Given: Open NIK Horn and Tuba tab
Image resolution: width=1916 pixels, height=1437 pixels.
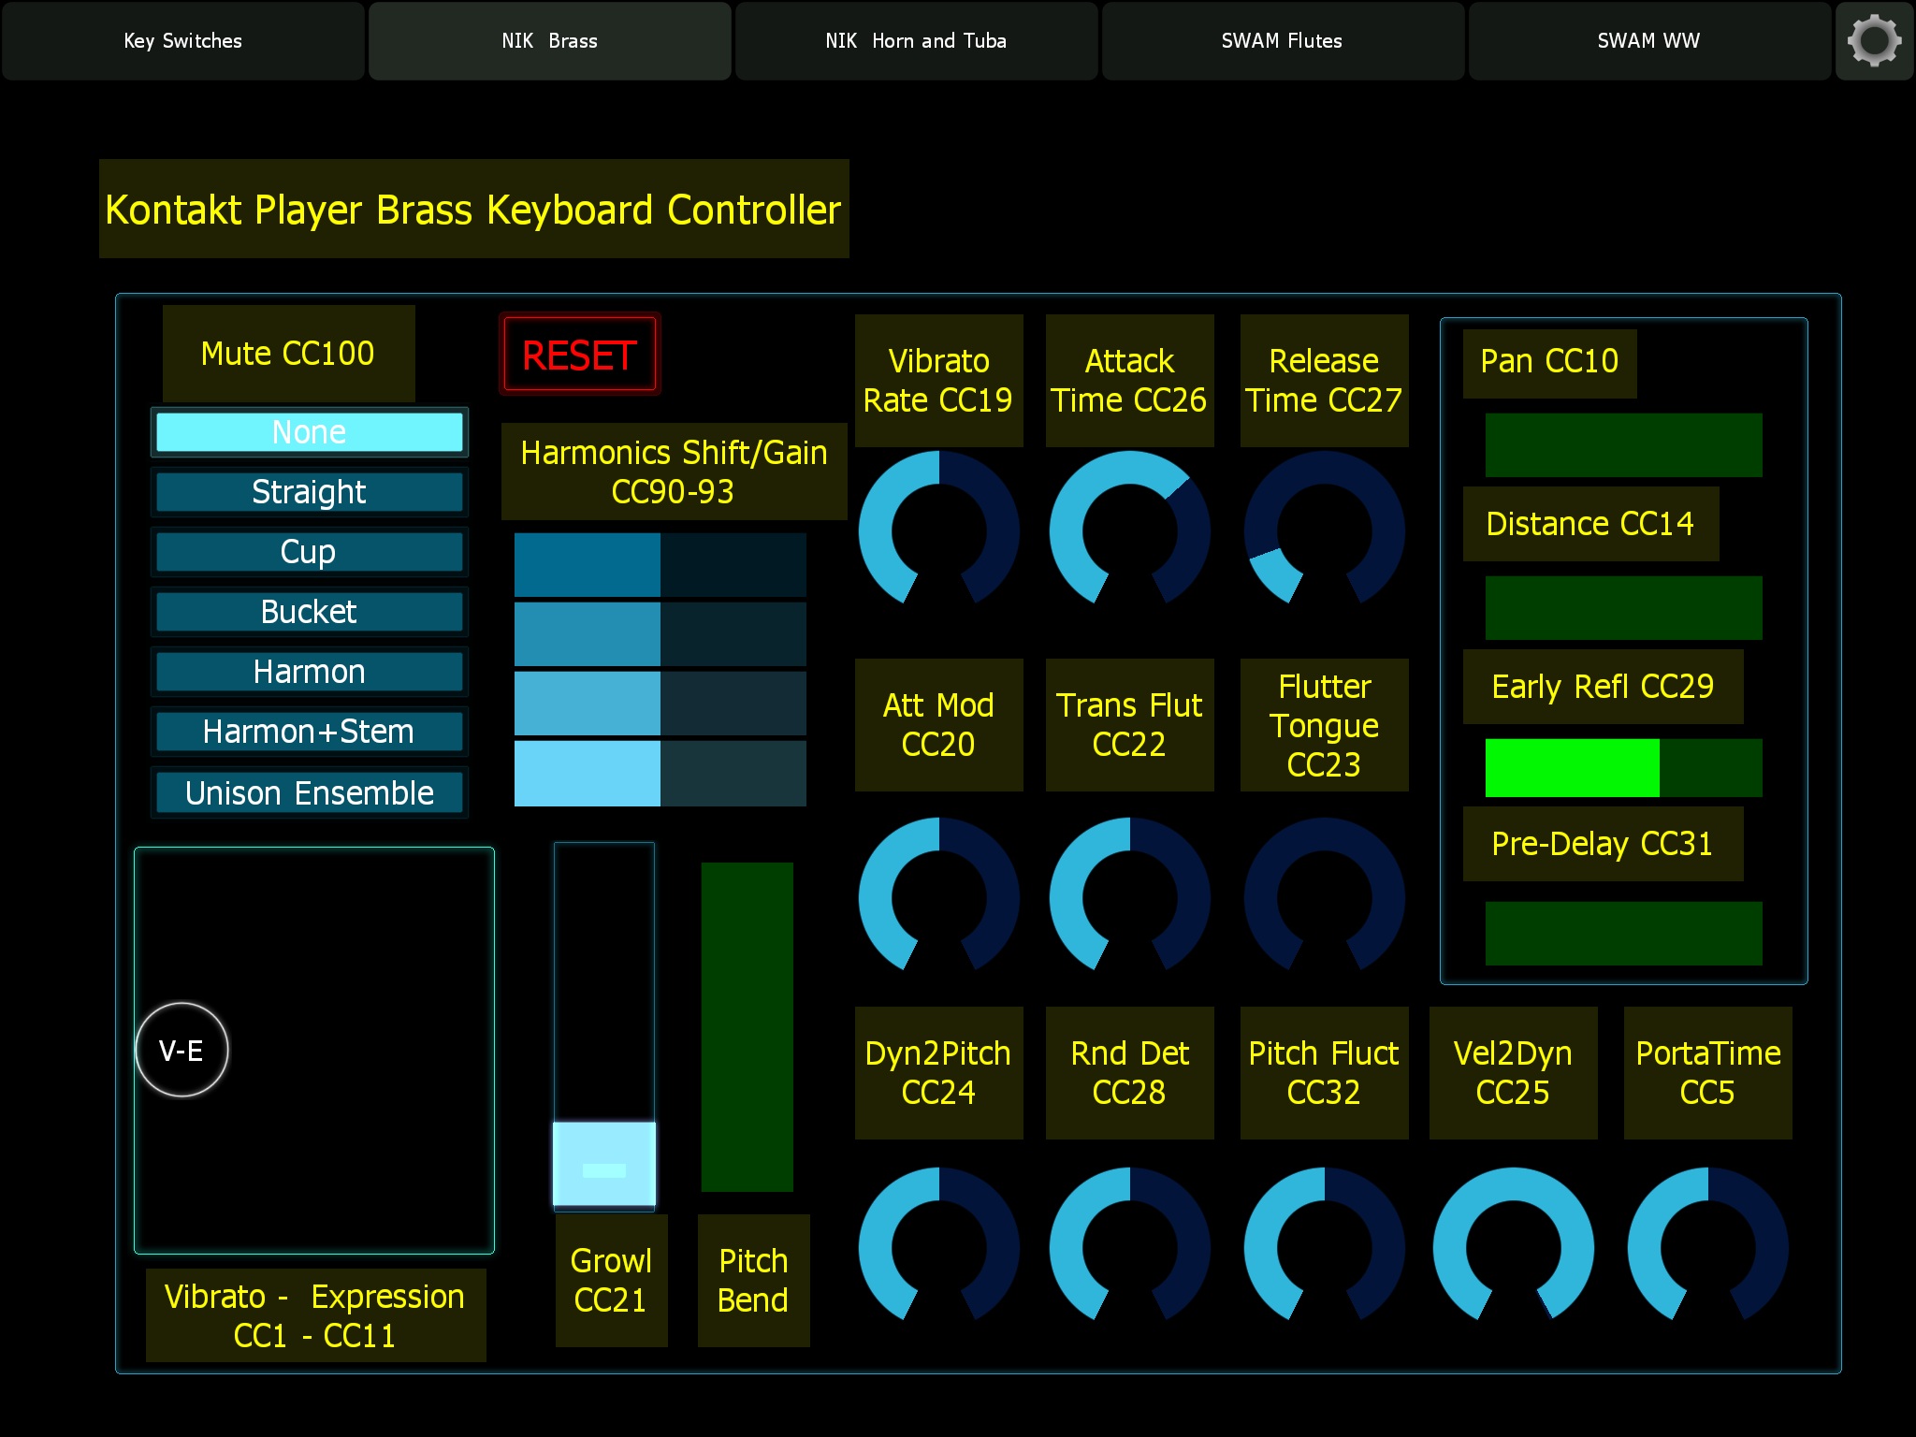Looking at the screenshot, I should point(917,41).
